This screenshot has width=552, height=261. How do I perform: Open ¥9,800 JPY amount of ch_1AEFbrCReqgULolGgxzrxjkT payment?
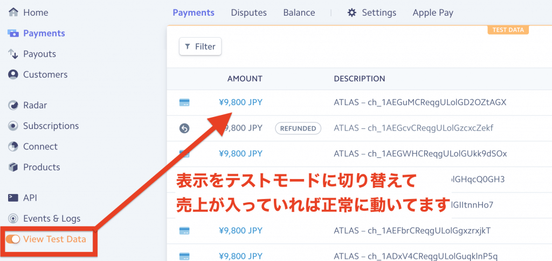240,231
